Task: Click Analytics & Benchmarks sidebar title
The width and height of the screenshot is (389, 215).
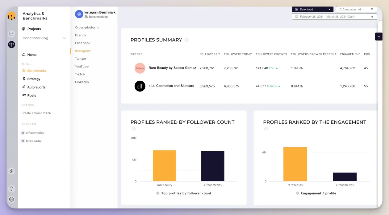Action: click(35, 16)
